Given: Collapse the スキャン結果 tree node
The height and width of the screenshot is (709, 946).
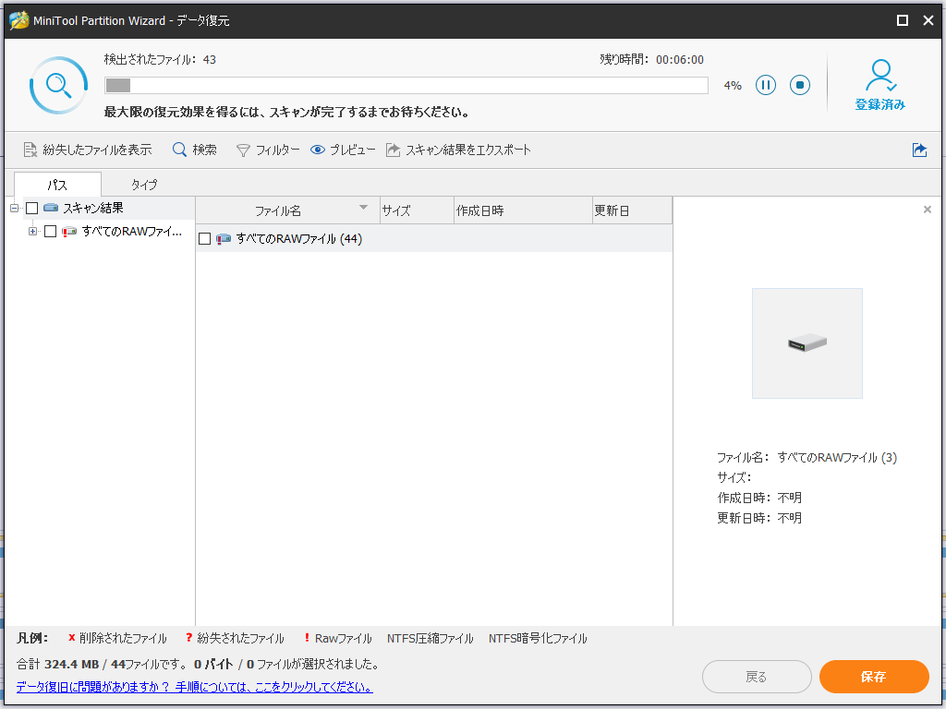Looking at the screenshot, I should pyautogui.click(x=15, y=209).
